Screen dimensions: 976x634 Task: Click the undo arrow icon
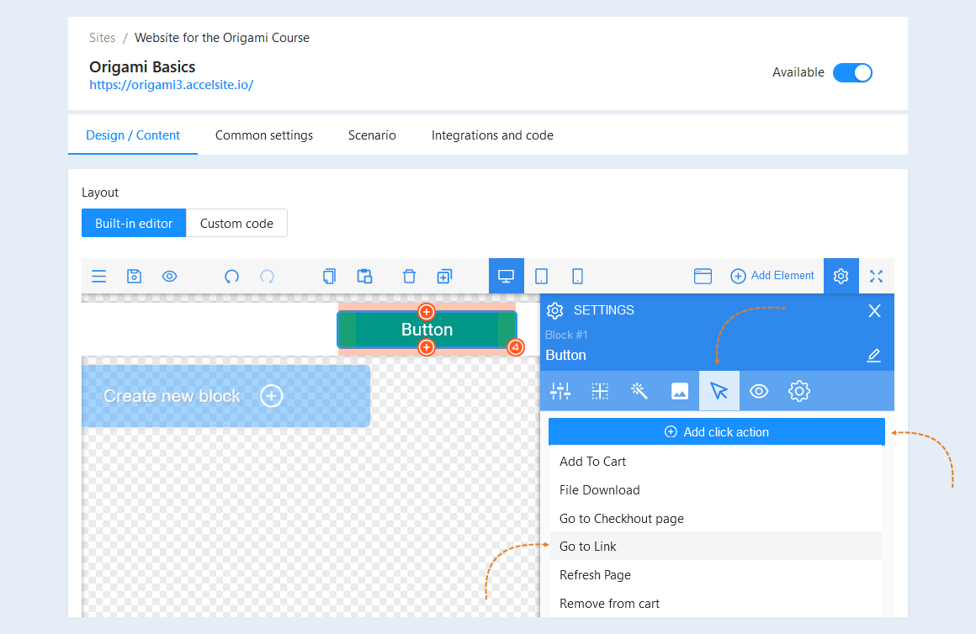(231, 277)
